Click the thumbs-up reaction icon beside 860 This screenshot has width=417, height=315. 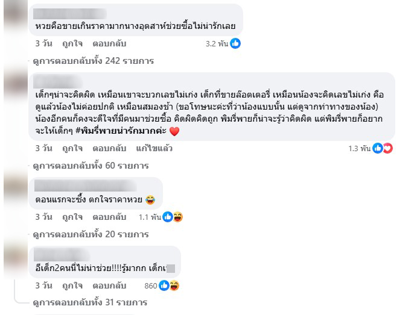pyautogui.click(x=164, y=285)
